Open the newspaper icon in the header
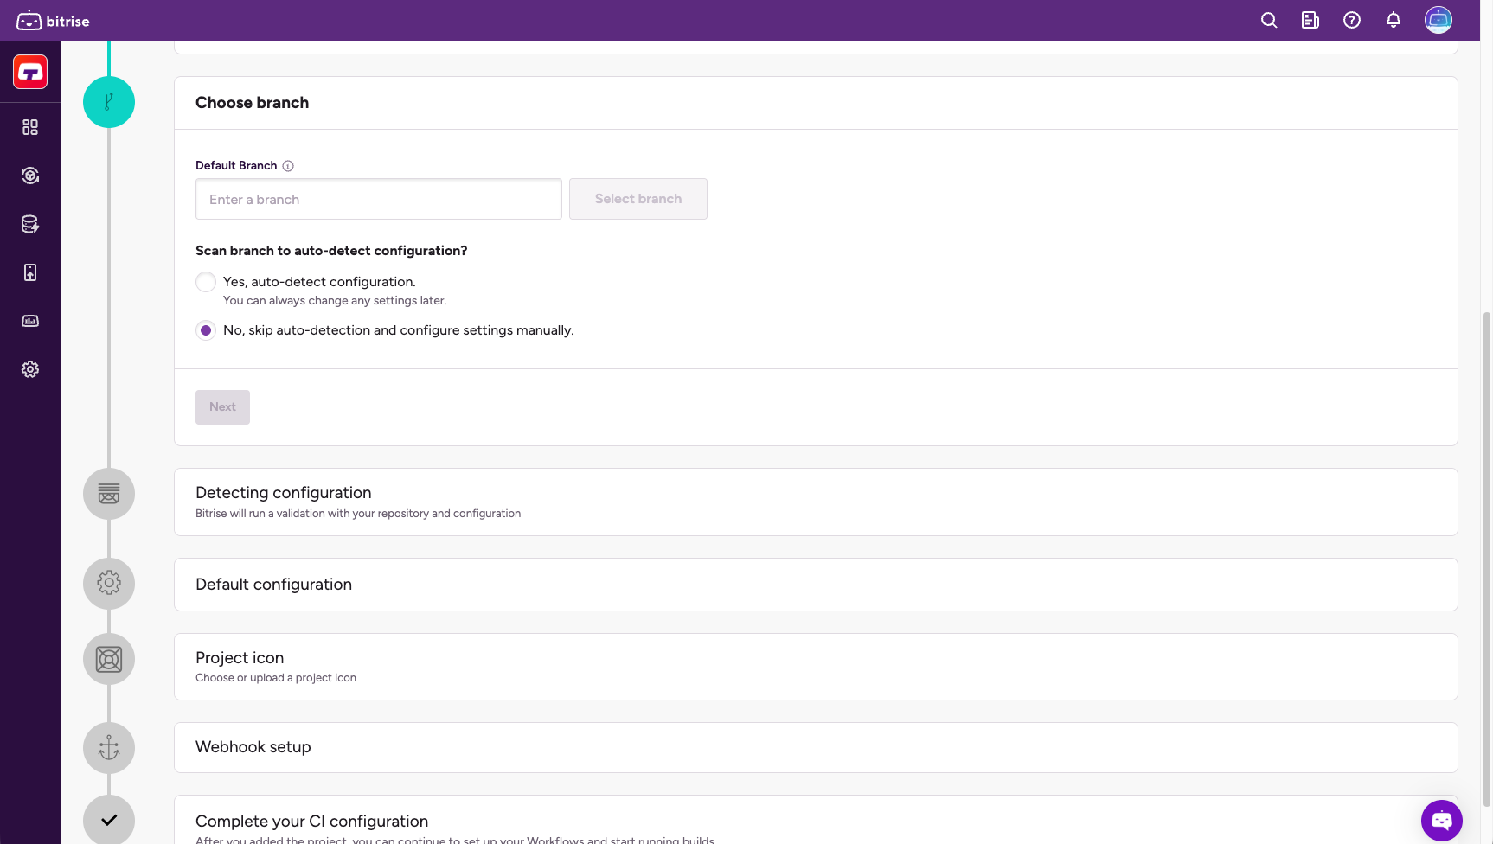The height and width of the screenshot is (844, 1493). 1310,20
